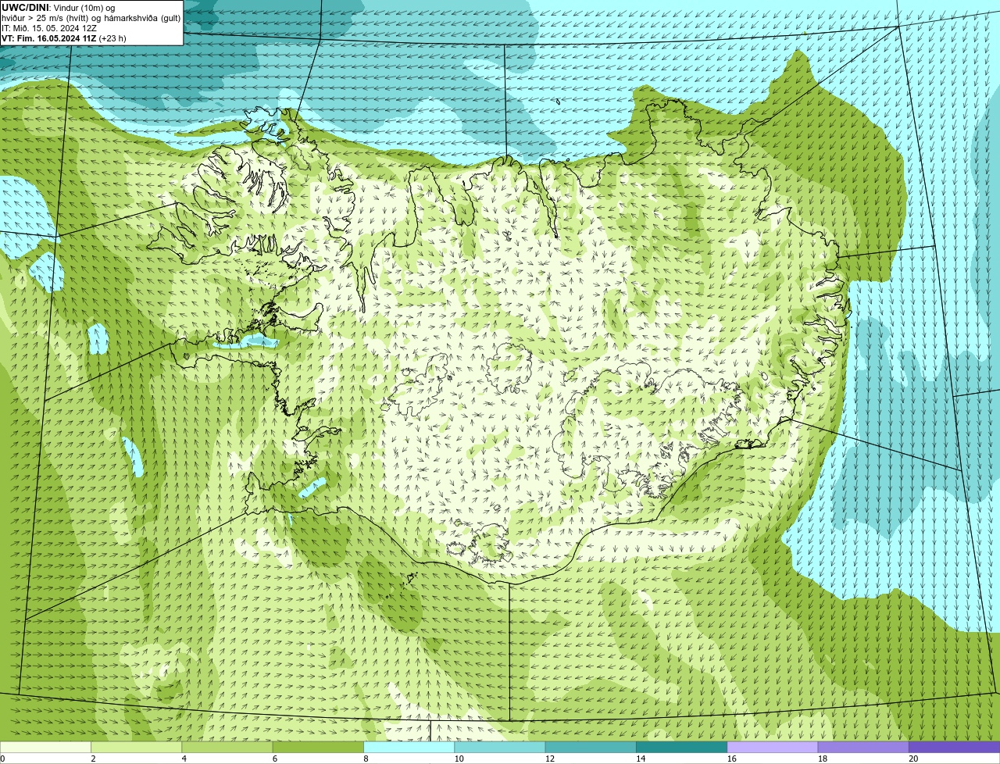Click the legend scale label '12'

pos(550,759)
